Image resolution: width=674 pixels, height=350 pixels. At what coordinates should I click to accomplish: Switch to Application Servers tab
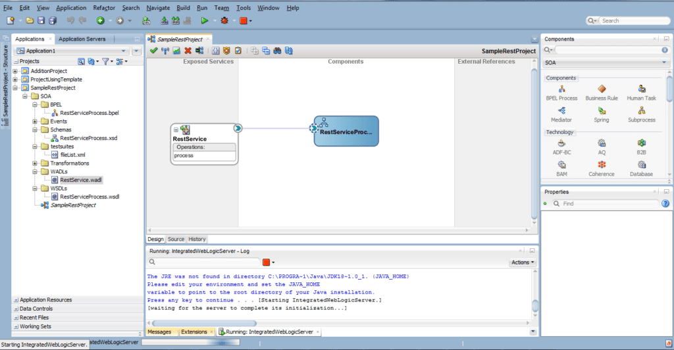(x=82, y=39)
